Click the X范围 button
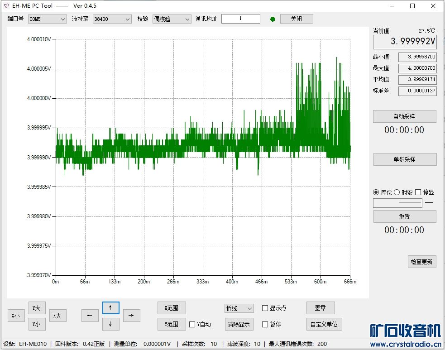 [x=172, y=308]
